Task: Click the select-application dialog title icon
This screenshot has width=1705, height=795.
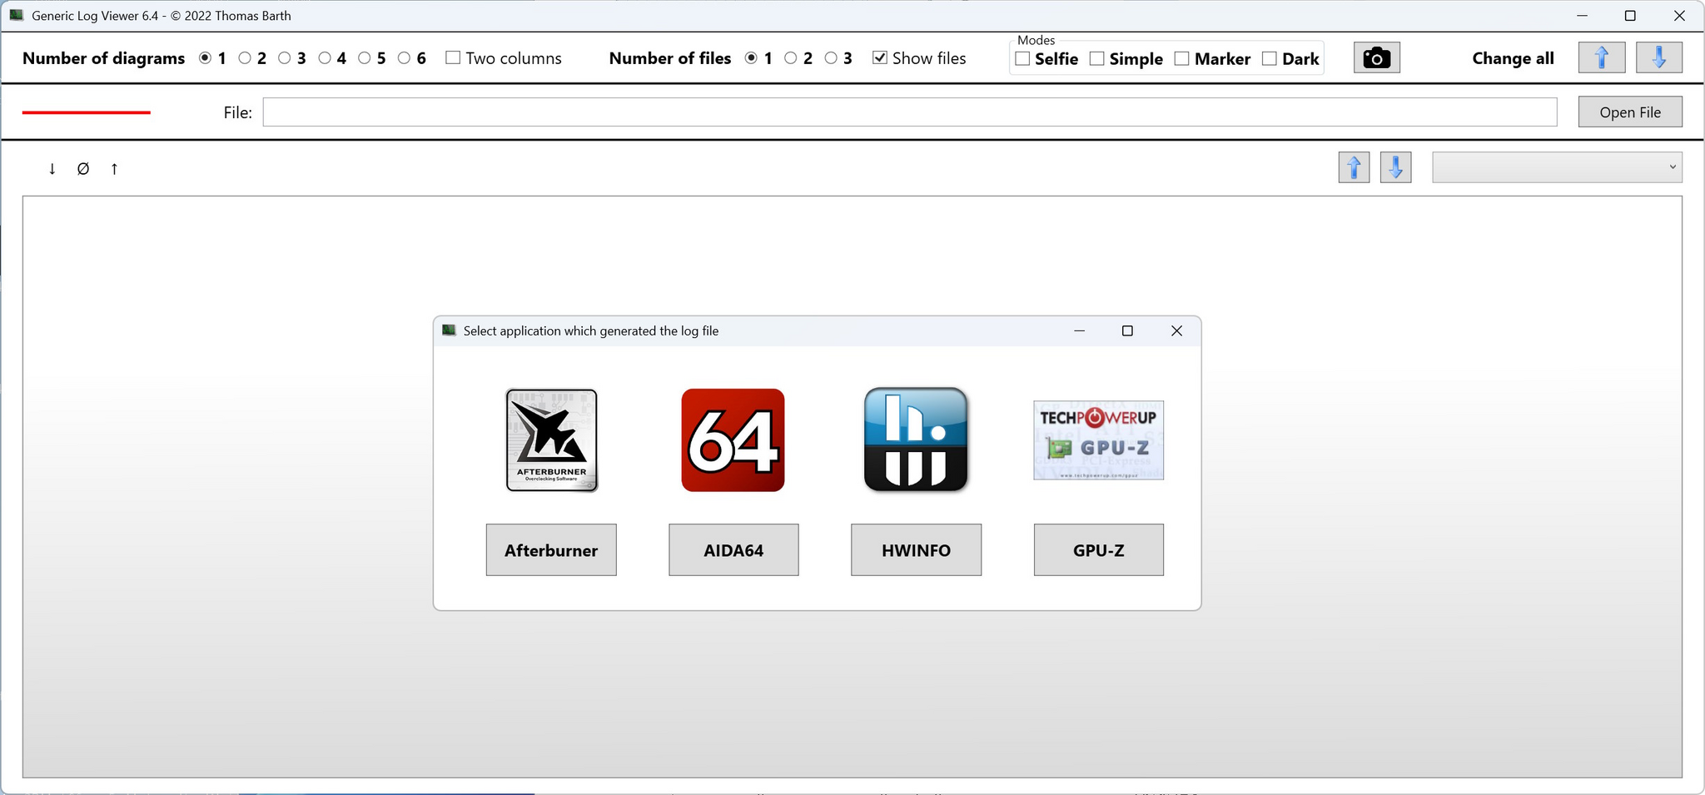Action: pos(450,330)
